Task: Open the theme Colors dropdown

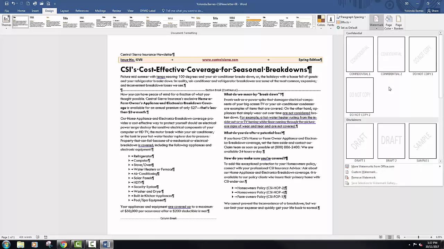Action: coord(321,21)
